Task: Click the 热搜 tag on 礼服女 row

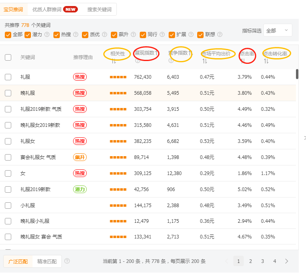Action: (x=80, y=141)
